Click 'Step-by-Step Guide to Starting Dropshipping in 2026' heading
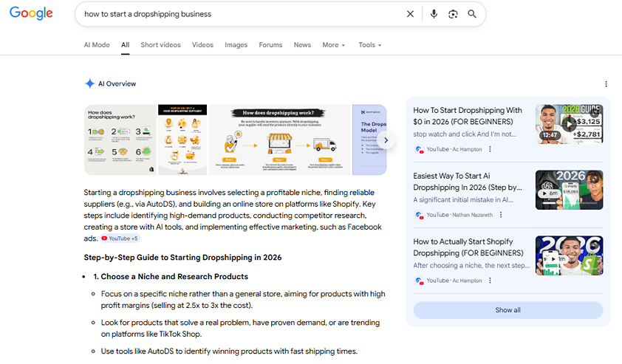The width and height of the screenshot is (622, 364). [182, 258]
